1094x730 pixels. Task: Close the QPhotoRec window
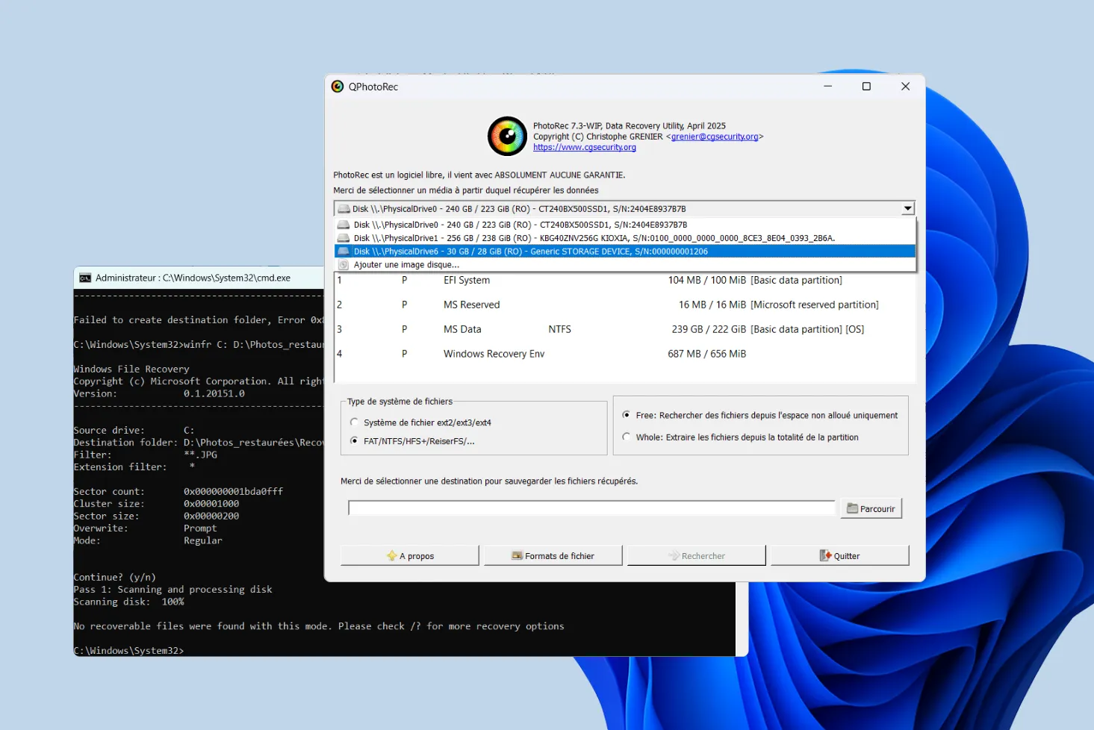click(905, 87)
